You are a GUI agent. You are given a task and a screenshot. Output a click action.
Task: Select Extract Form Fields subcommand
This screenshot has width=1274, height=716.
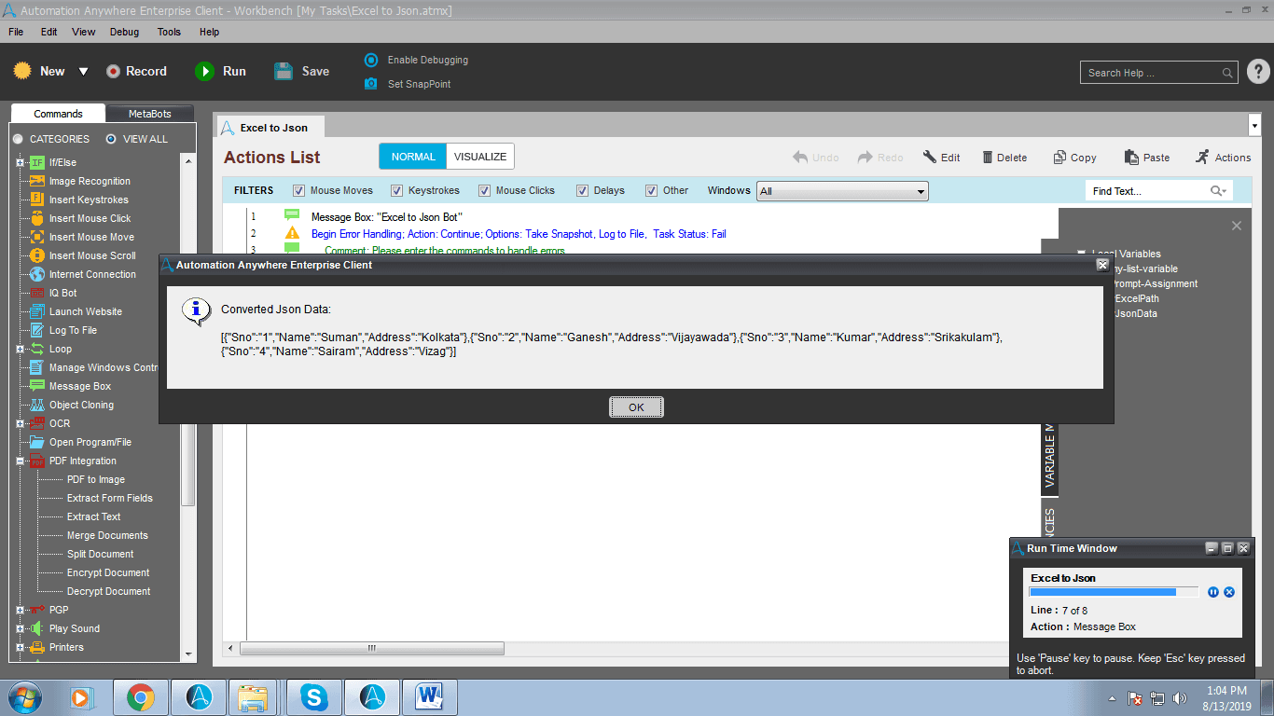tap(110, 498)
